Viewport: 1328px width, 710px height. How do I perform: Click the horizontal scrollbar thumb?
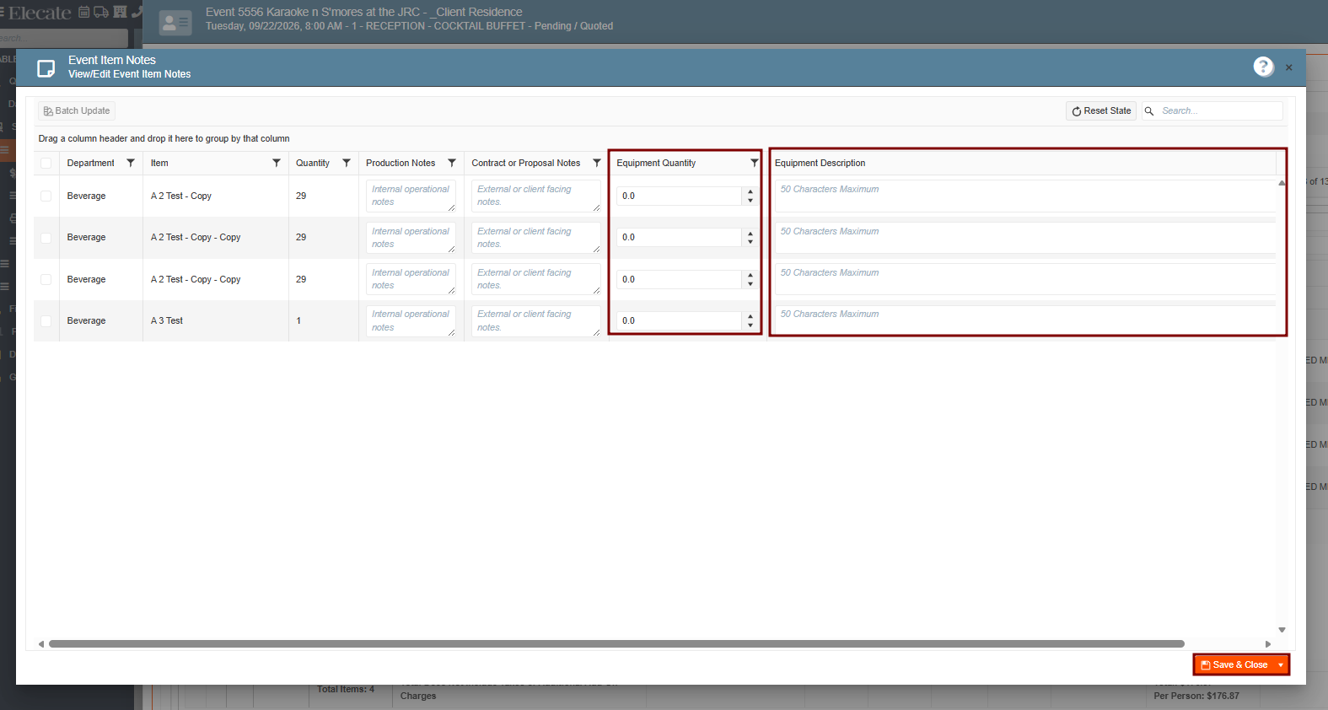[x=616, y=644]
